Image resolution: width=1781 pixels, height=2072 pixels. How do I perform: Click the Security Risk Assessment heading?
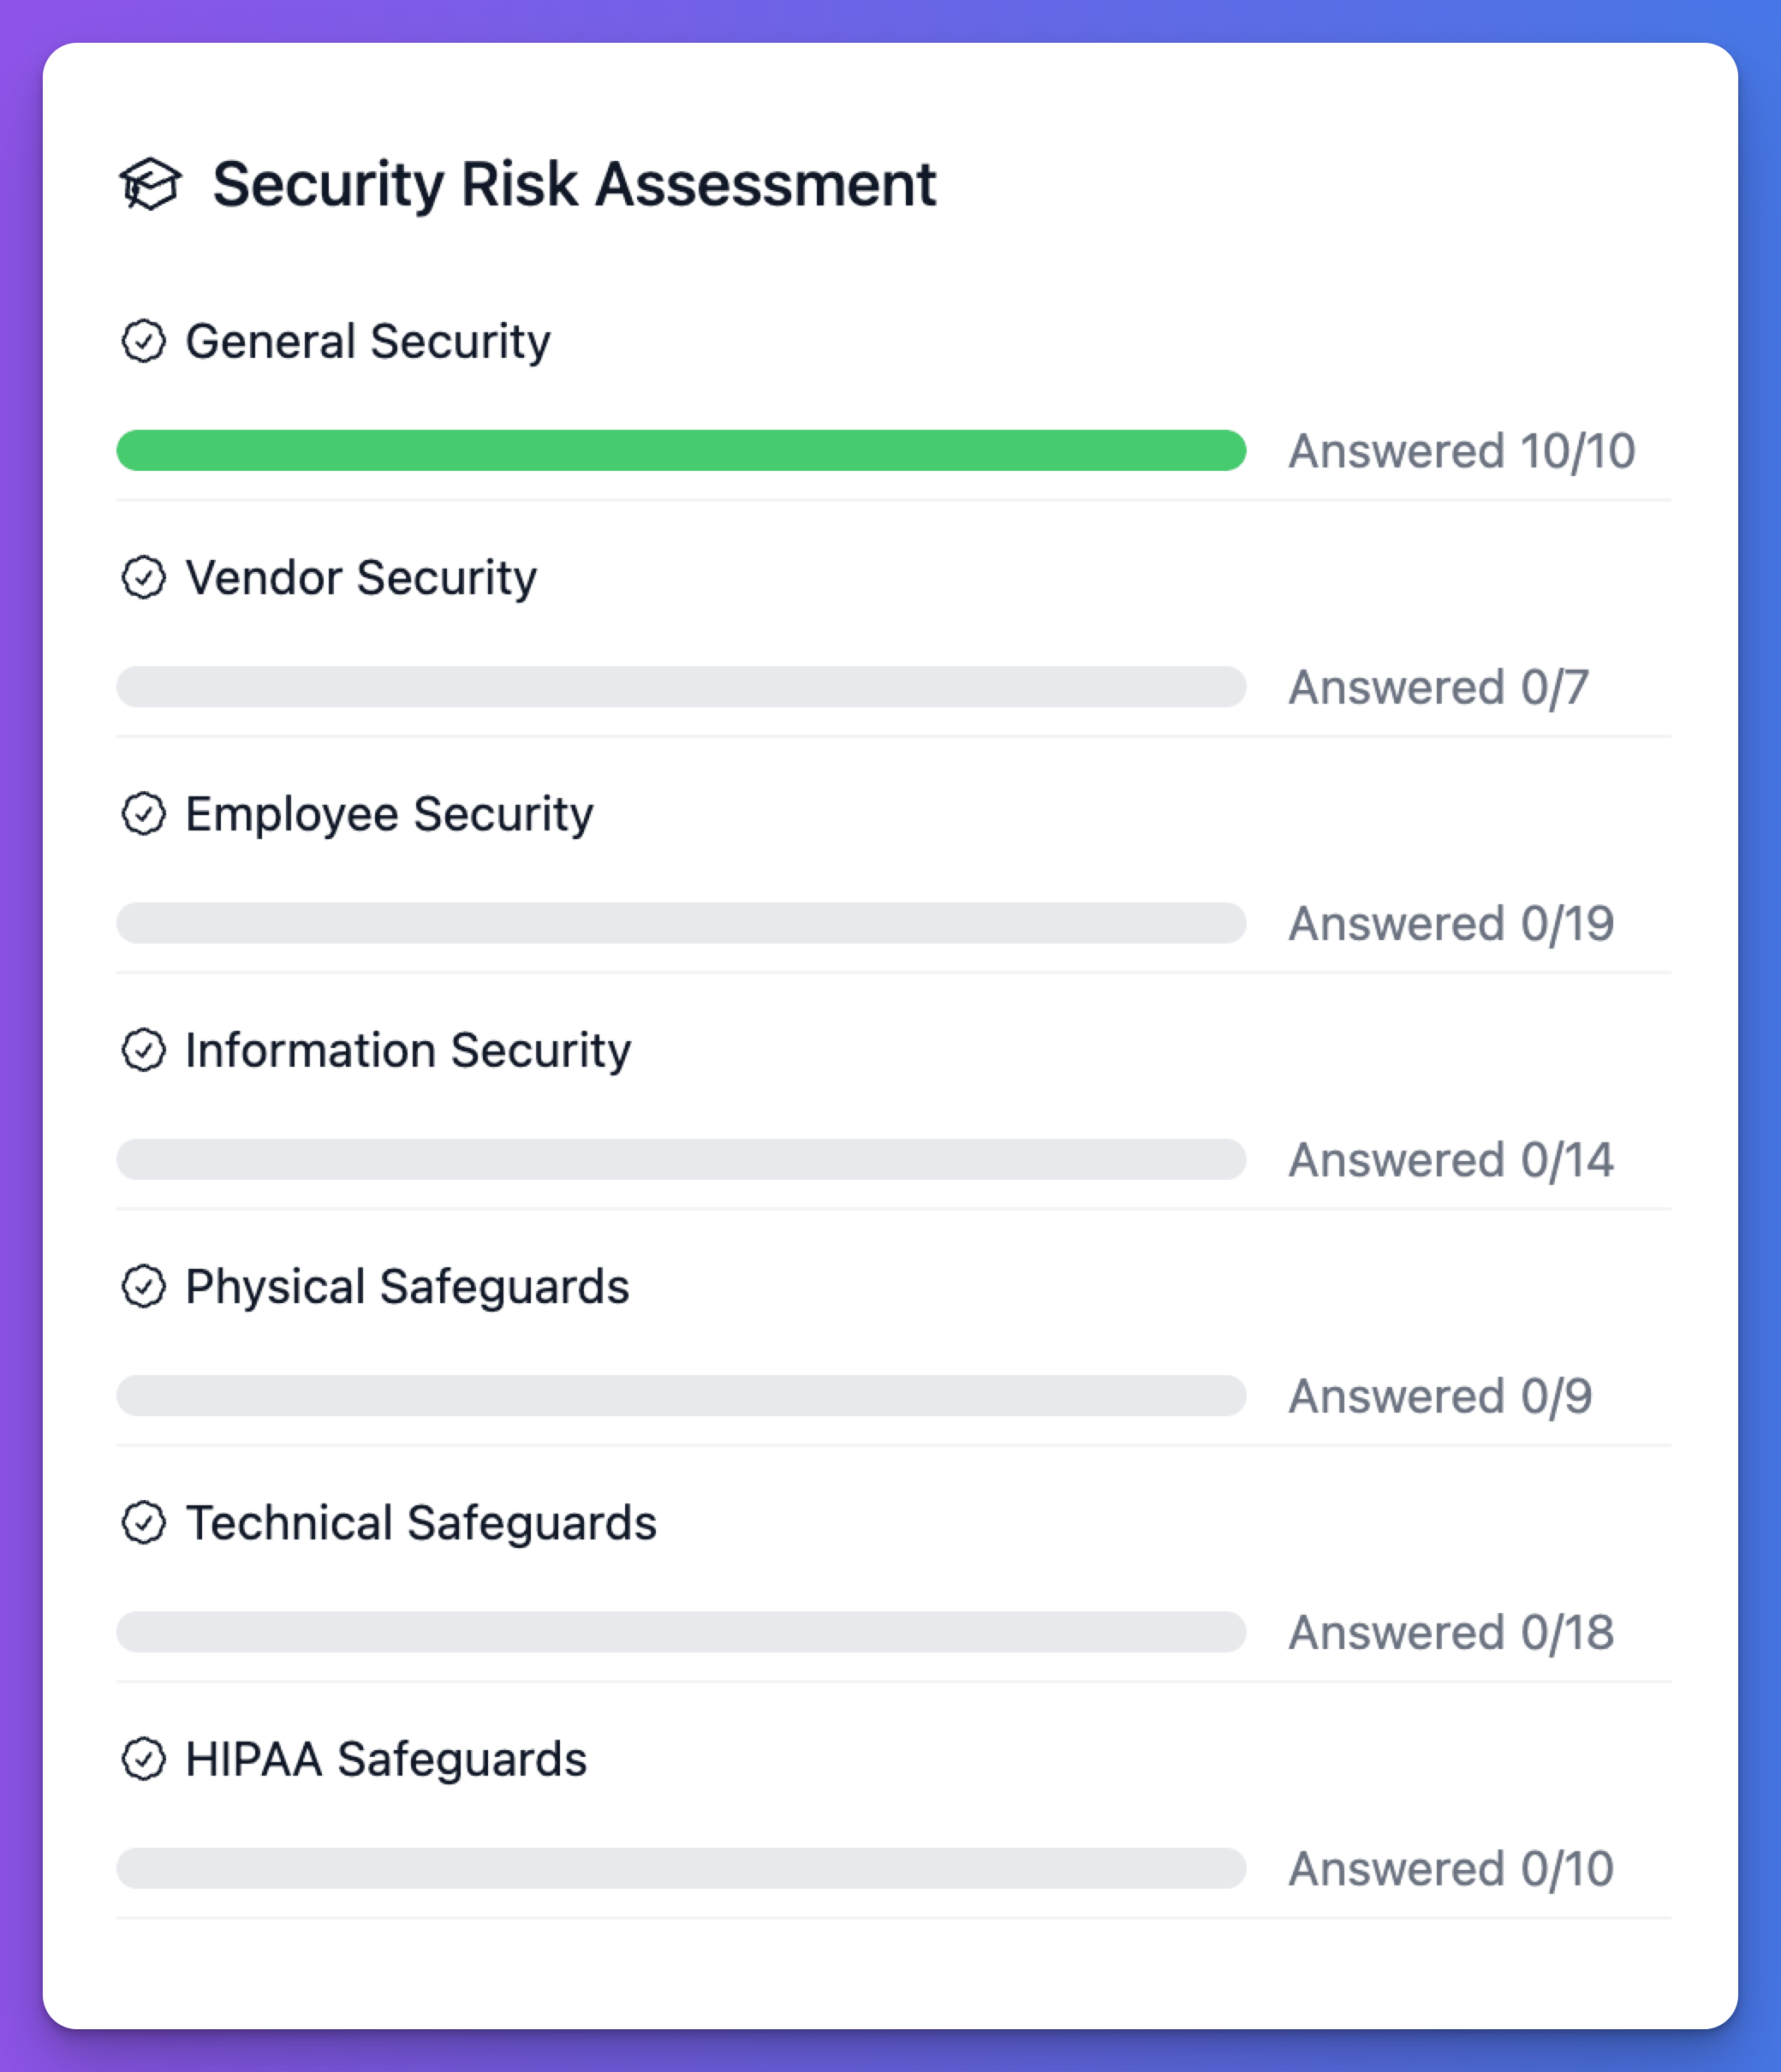(x=574, y=185)
